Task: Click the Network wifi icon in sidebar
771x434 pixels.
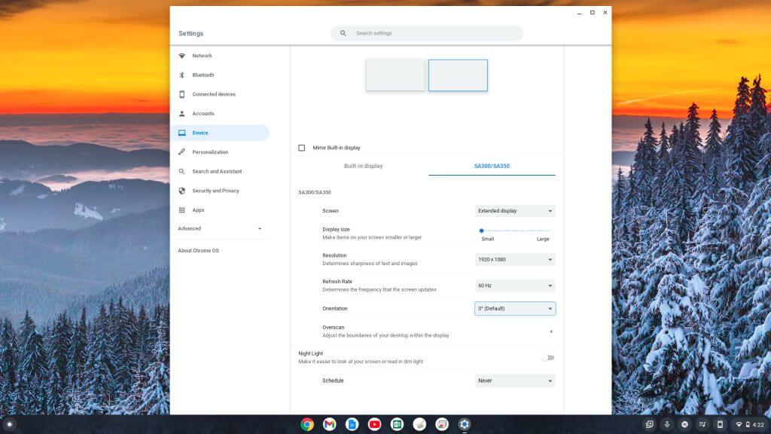Action: 182,56
